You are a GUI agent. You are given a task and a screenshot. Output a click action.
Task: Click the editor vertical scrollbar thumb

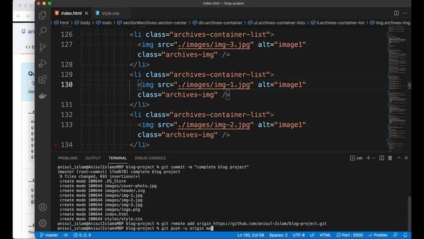[x=409, y=86]
